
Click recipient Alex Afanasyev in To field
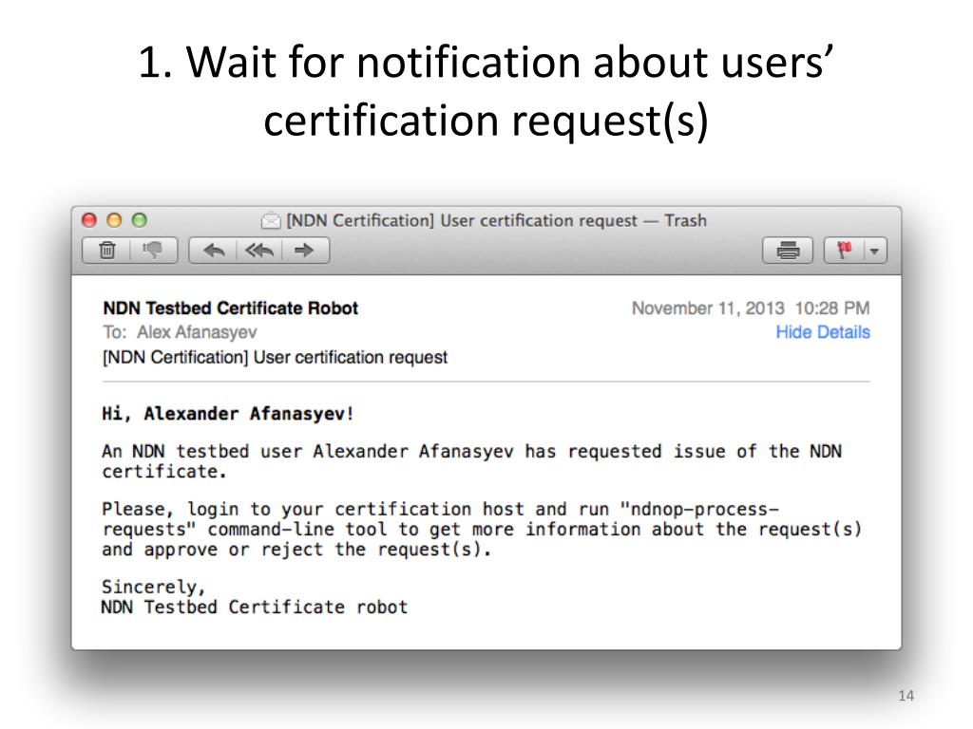197,332
